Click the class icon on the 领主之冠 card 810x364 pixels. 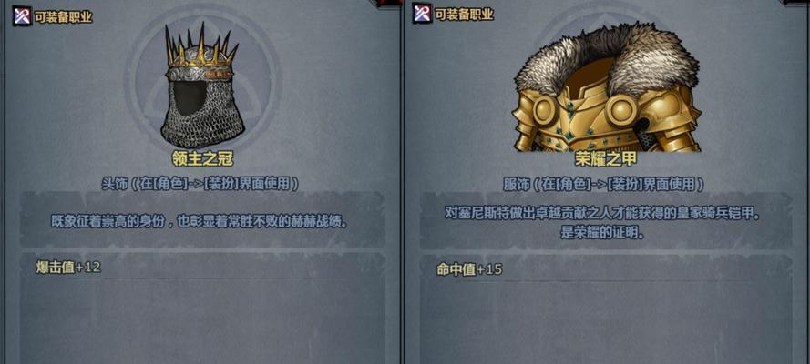(x=22, y=17)
